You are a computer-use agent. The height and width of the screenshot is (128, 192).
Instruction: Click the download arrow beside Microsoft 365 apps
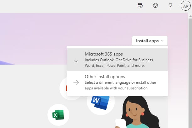point(76,61)
